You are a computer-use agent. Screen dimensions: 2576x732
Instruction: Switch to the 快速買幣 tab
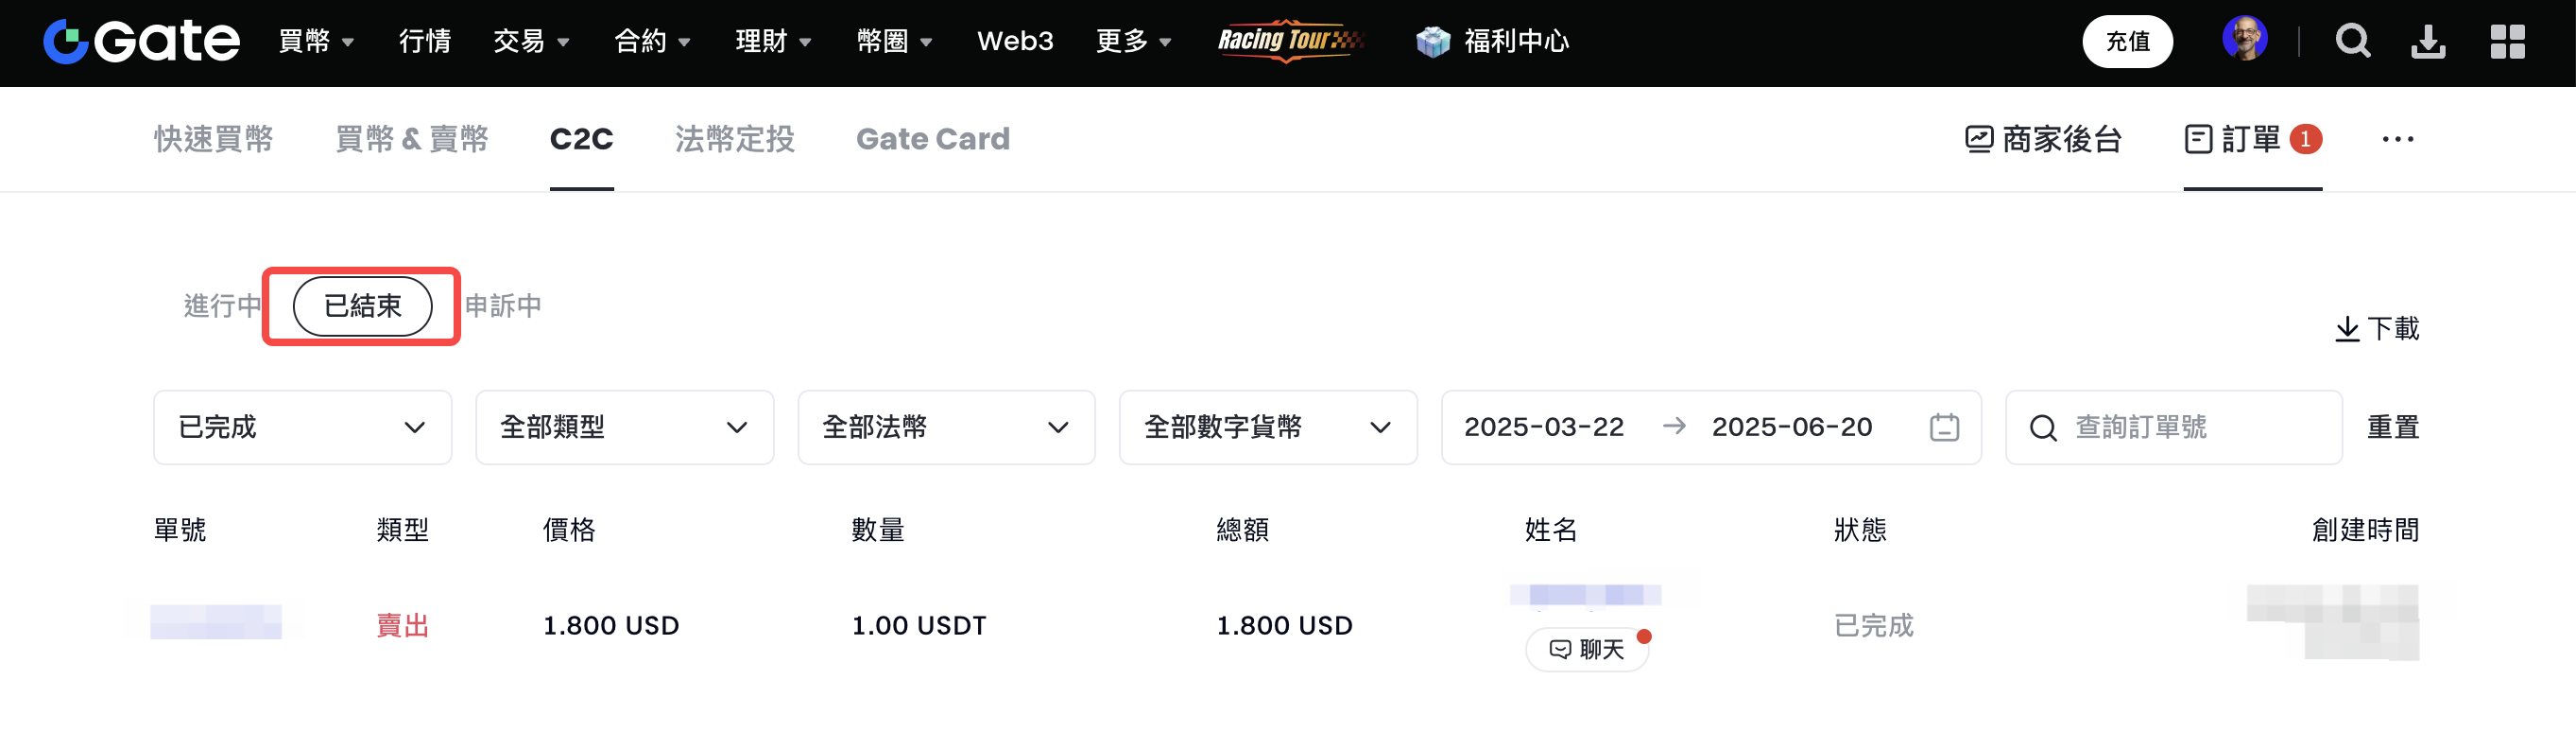(x=213, y=139)
